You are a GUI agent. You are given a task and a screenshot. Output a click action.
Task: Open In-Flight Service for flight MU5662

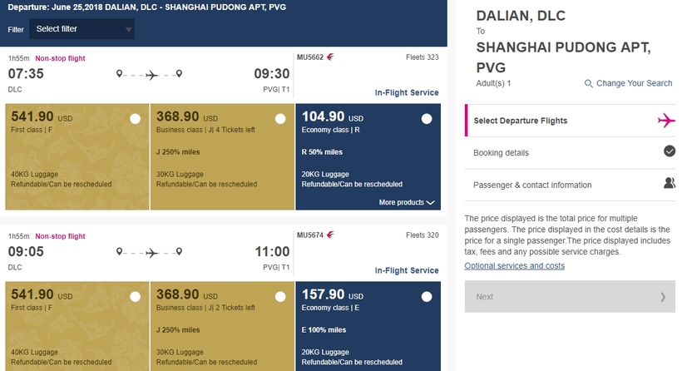[x=407, y=92]
